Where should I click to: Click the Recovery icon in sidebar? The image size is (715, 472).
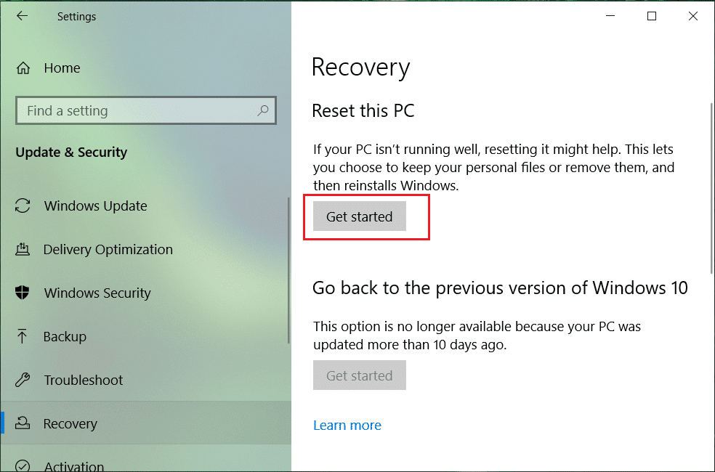23,424
